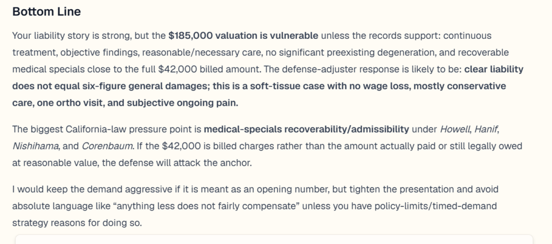
Task: Click the bold phrase "clear liability"
Action: click(x=494, y=70)
